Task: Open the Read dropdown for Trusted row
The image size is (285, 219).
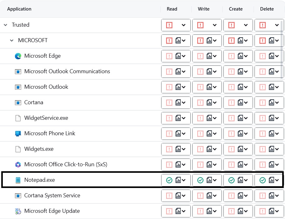Action: pos(184,25)
